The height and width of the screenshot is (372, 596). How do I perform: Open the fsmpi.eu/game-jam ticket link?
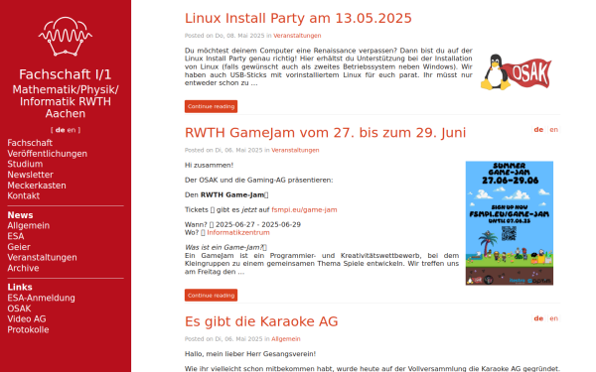[304, 210]
